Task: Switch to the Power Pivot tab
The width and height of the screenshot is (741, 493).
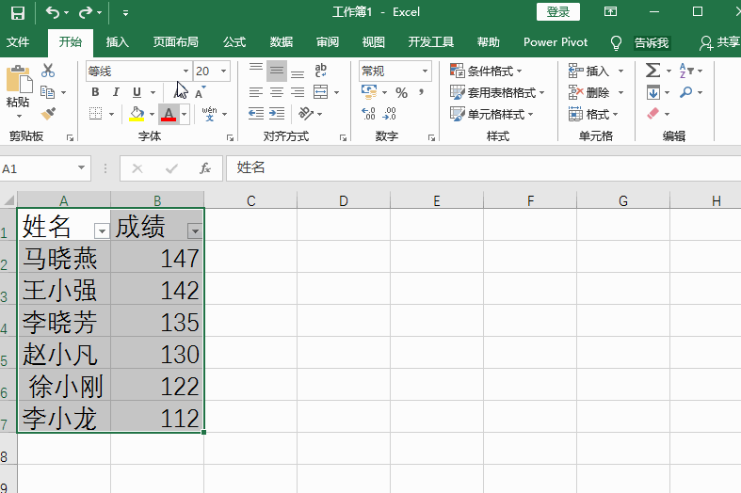Action: pyautogui.click(x=556, y=42)
